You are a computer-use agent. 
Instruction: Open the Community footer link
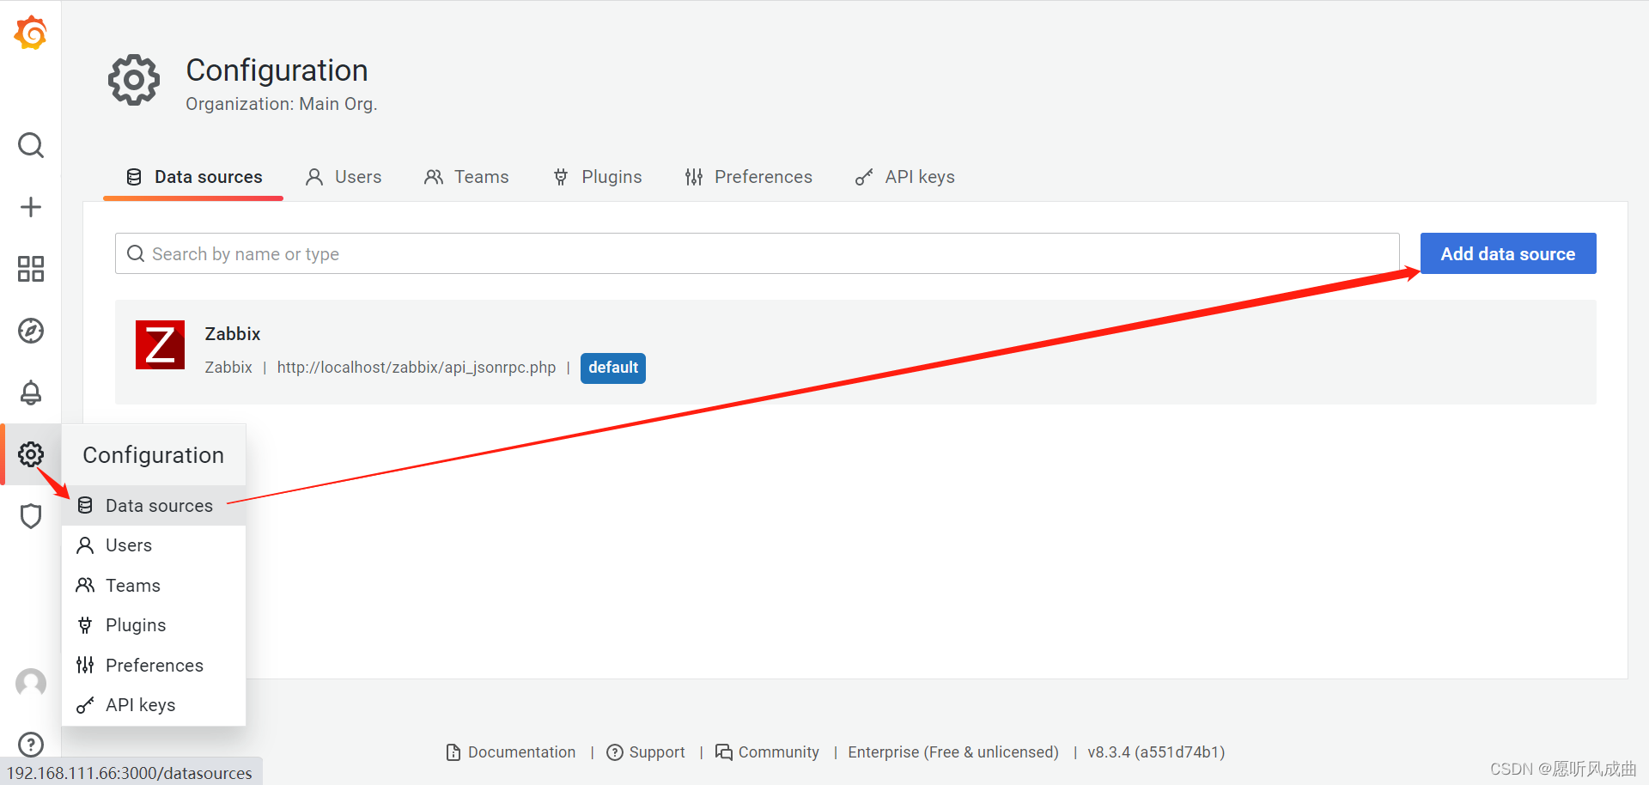[767, 752]
